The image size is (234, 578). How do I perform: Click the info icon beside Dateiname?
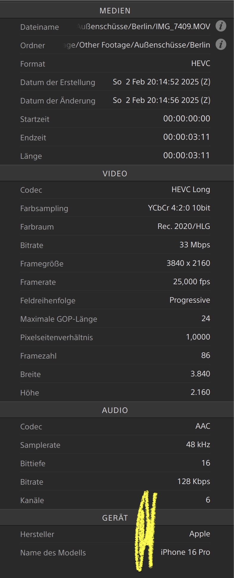tap(221, 26)
